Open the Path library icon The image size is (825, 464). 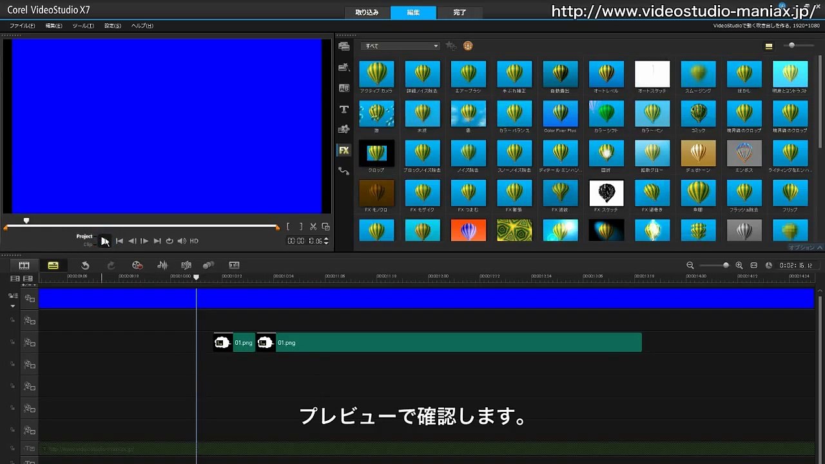(x=344, y=171)
